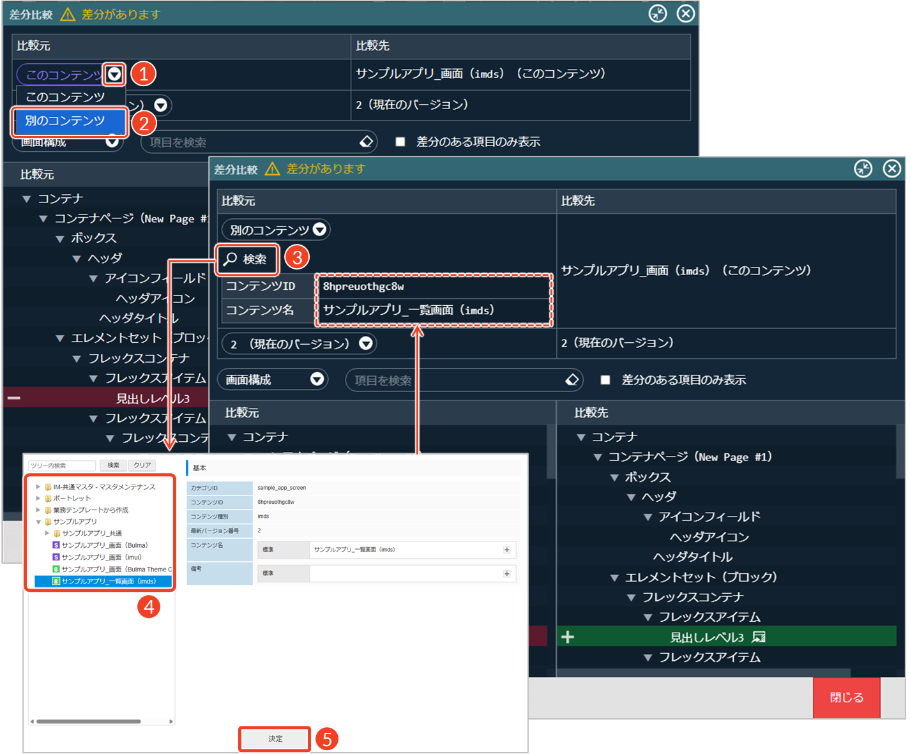
Task: Toggle 差分のある項目のみ表示 checkbox in the back dialog
Action: [x=400, y=142]
